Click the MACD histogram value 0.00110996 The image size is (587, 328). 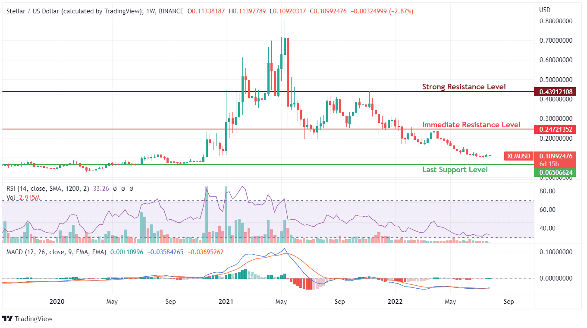(127, 252)
